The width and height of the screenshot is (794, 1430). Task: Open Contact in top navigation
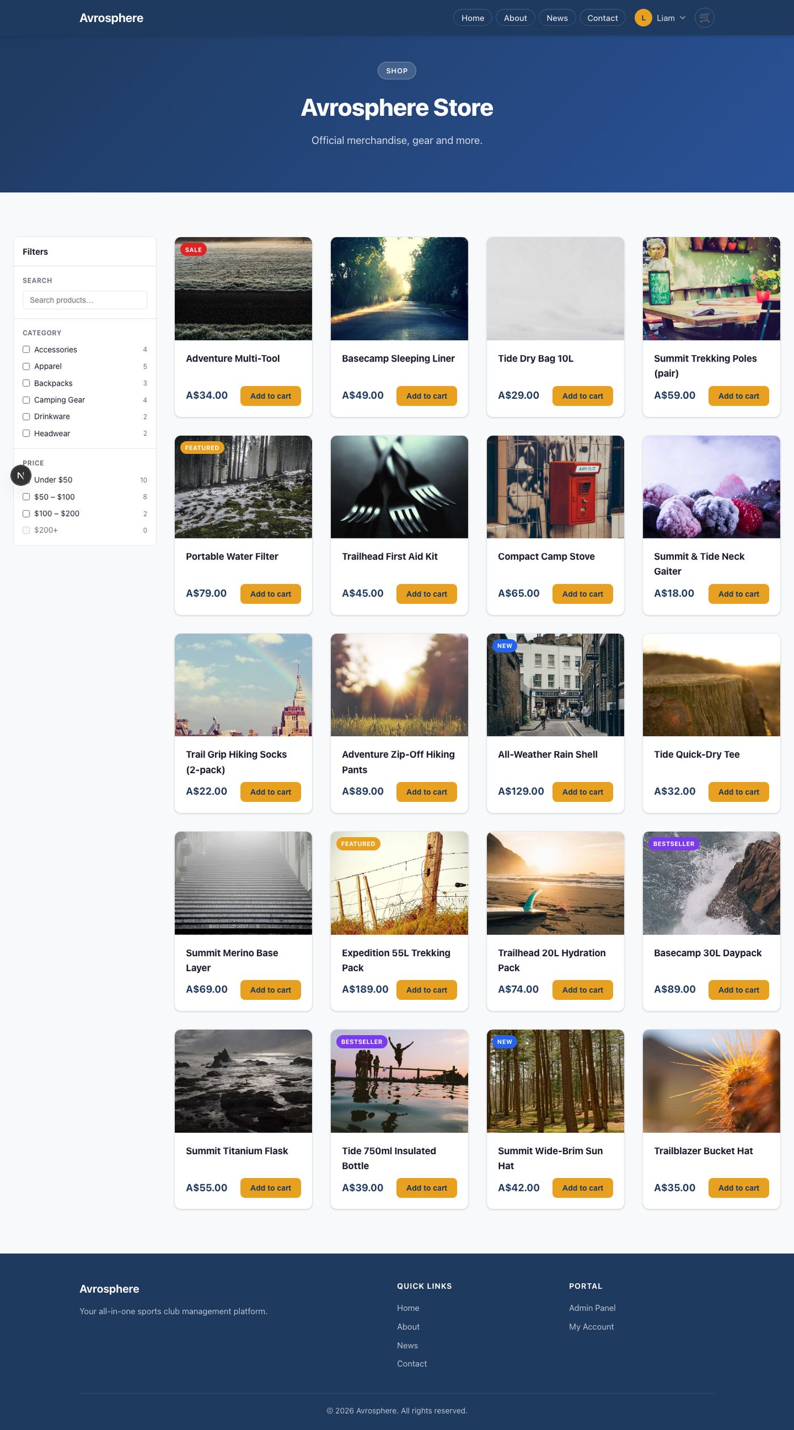point(602,18)
